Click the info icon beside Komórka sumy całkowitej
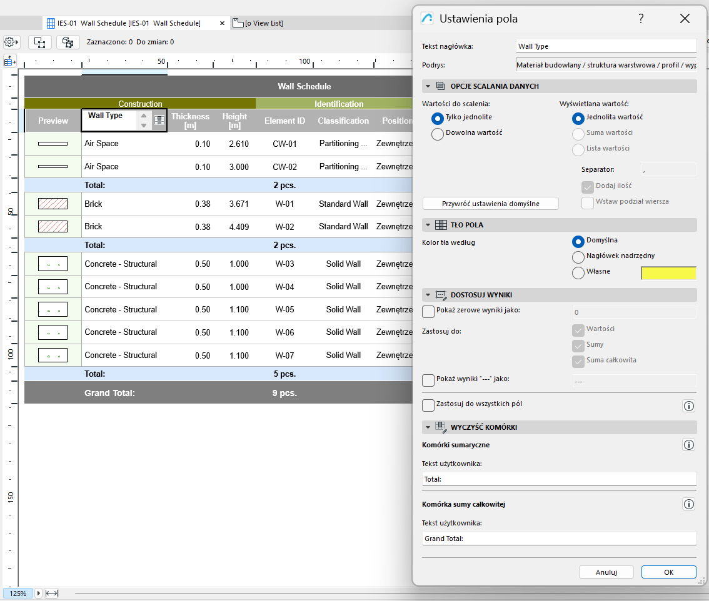The width and height of the screenshot is (709, 601). click(688, 504)
